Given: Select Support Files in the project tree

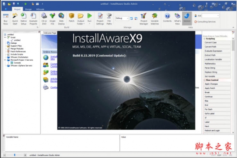Looking at the screenshot, I should coord(16,46).
